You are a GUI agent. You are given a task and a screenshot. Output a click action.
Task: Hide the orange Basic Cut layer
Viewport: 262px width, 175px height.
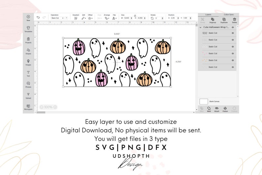click(x=233, y=60)
